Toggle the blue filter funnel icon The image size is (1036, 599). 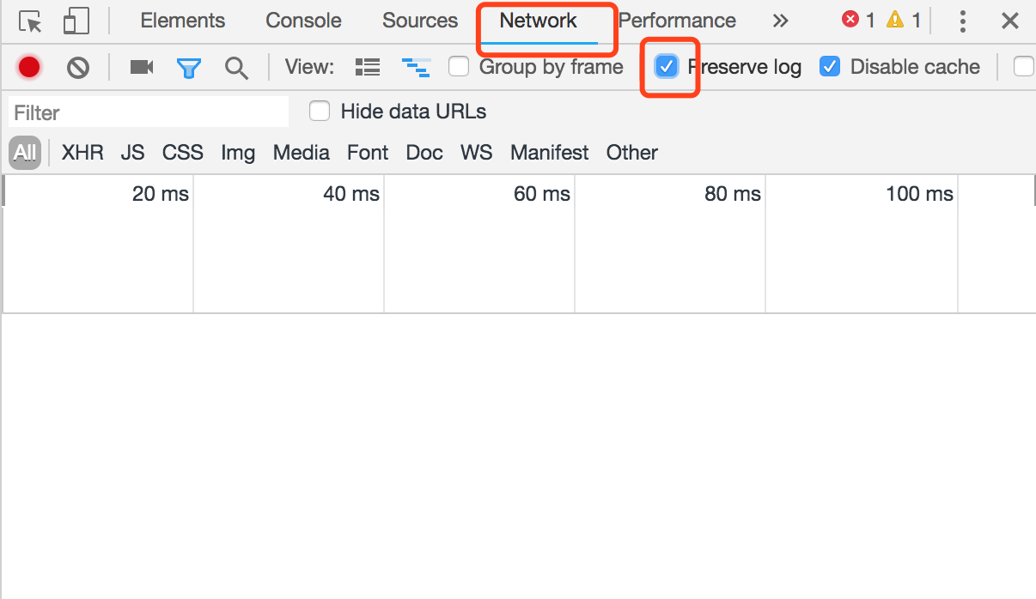point(189,68)
